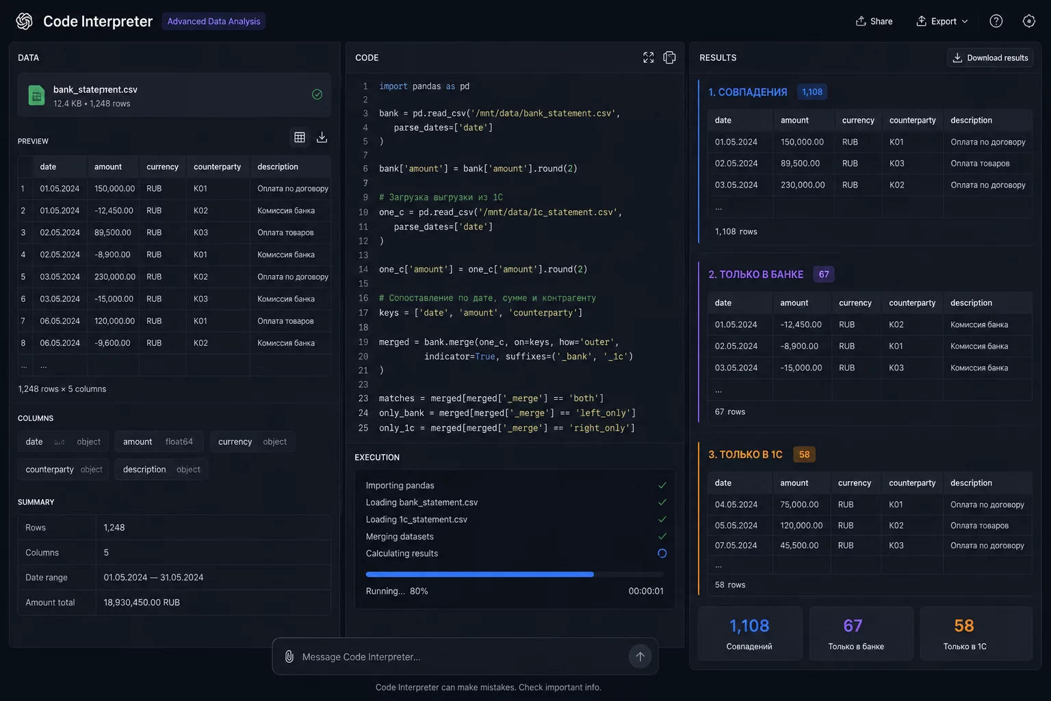Image resolution: width=1051 pixels, height=701 pixels.
Task: Copy the code with copy icon
Action: point(670,58)
